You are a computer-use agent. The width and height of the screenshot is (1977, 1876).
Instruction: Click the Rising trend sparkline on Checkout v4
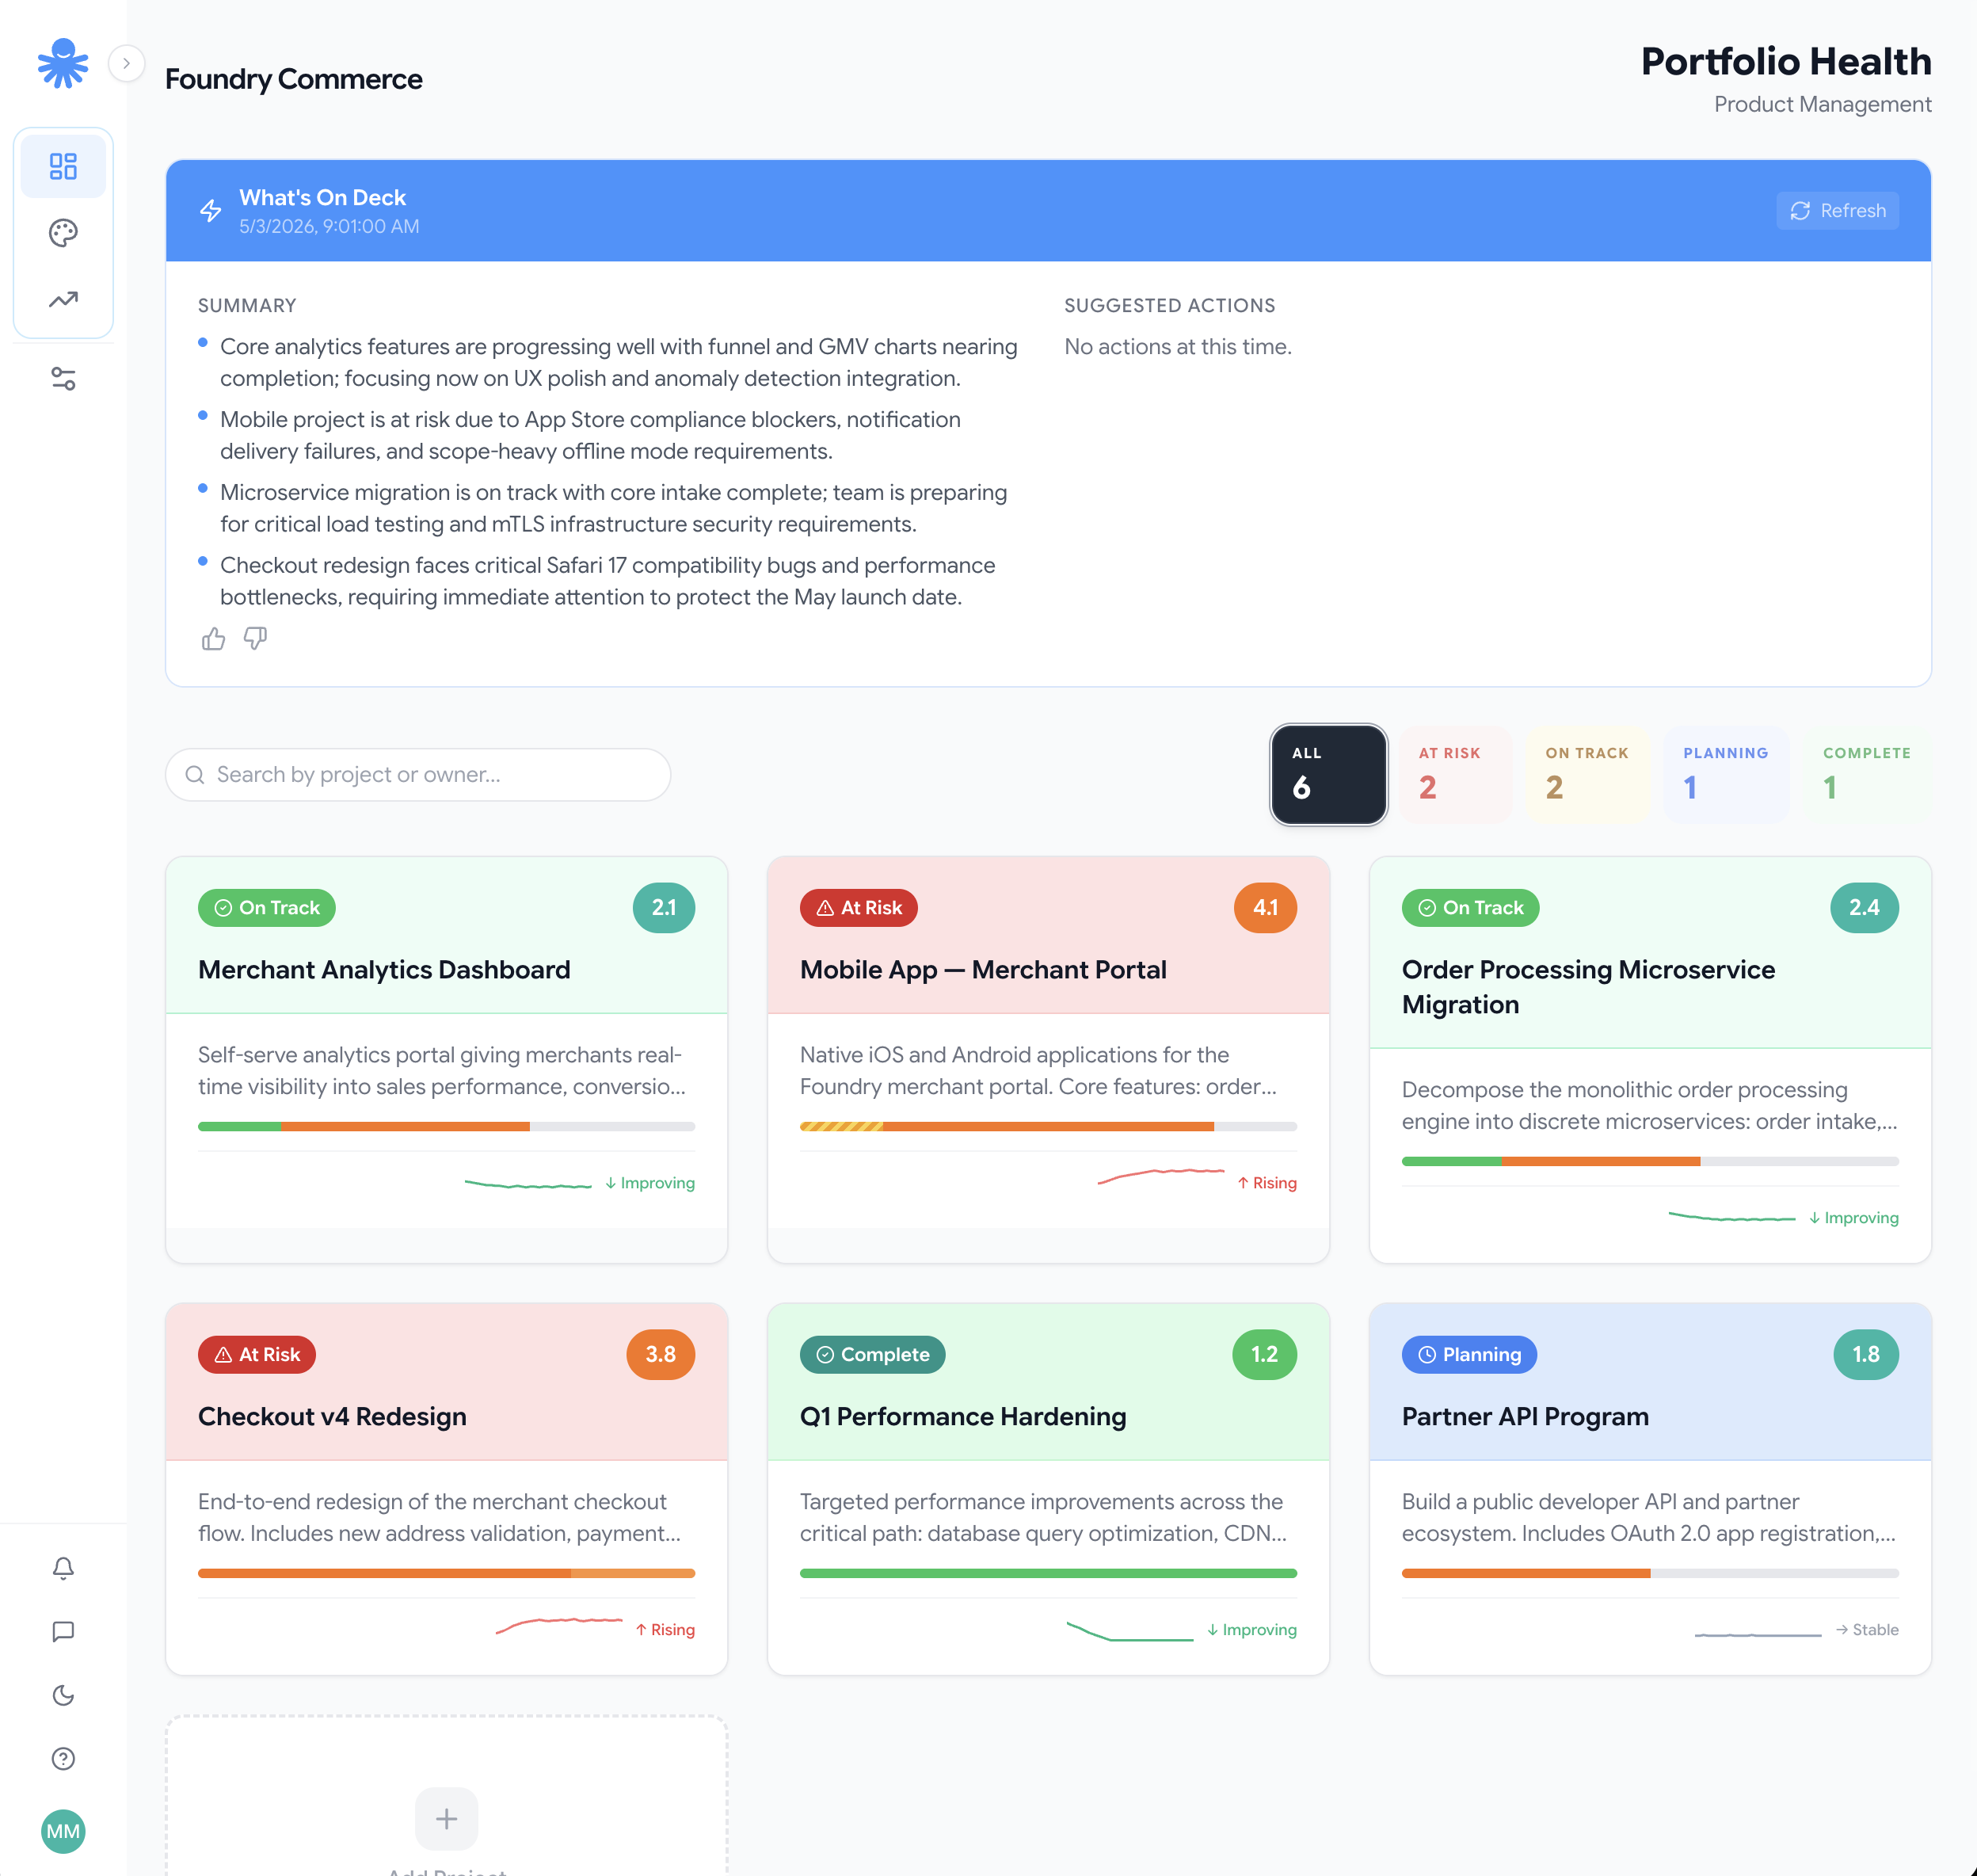559,1626
